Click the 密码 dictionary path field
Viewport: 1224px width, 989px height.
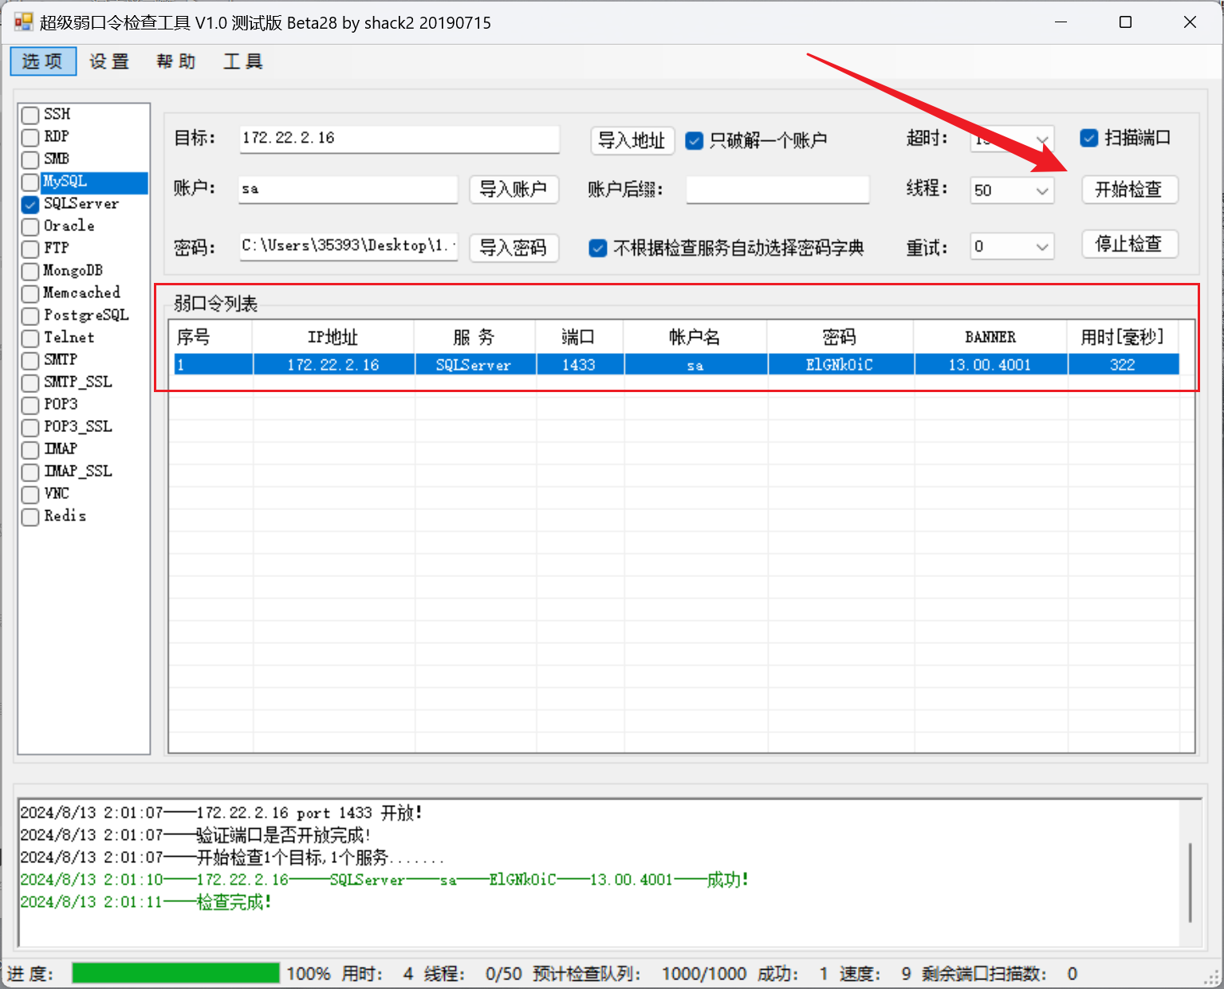click(348, 246)
